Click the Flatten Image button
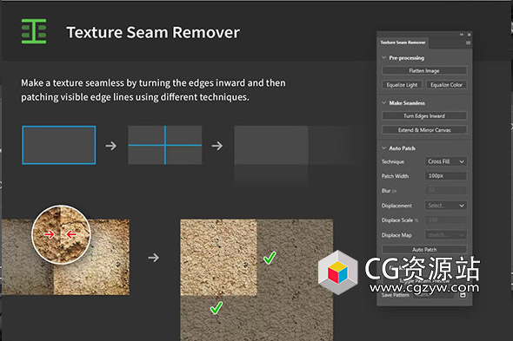The width and height of the screenshot is (513, 341). [x=424, y=70]
